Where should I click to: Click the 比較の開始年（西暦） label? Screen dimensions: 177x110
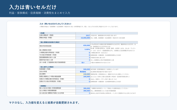click(x=47, y=35)
